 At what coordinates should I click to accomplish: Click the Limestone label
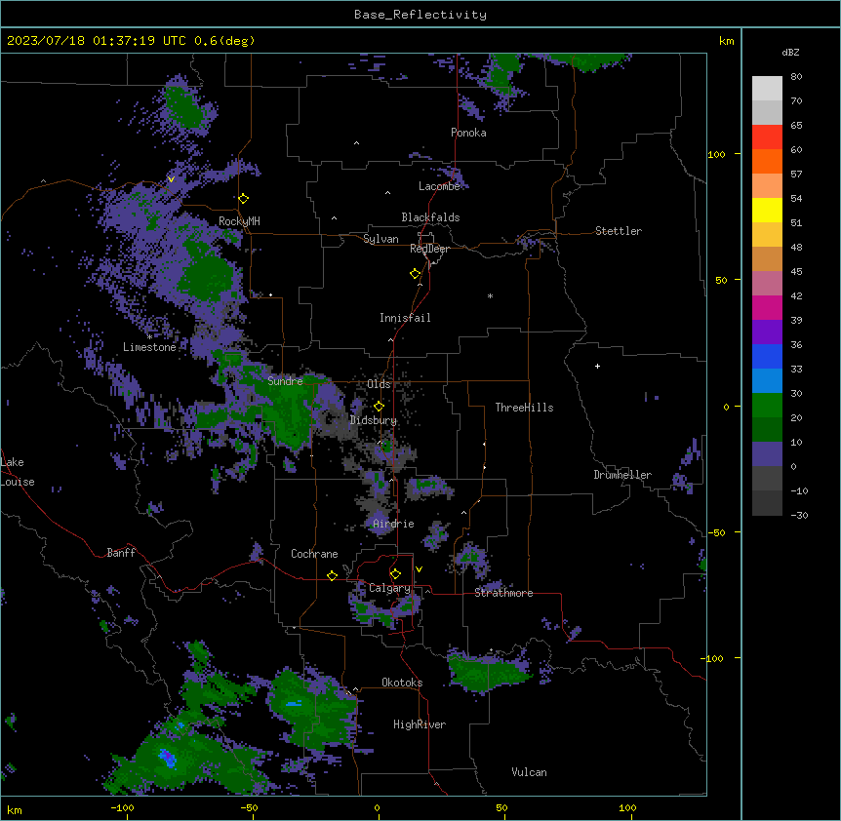tap(149, 347)
